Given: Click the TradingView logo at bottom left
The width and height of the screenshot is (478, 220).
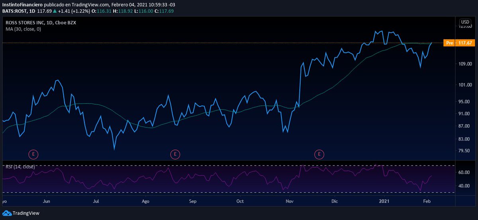Looking at the screenshot, I should (21, 213).
